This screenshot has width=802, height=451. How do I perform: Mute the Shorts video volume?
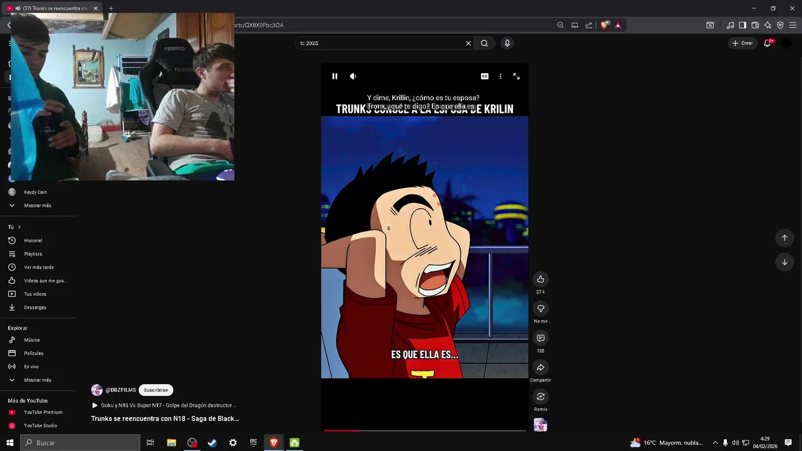tap(353, 76)
